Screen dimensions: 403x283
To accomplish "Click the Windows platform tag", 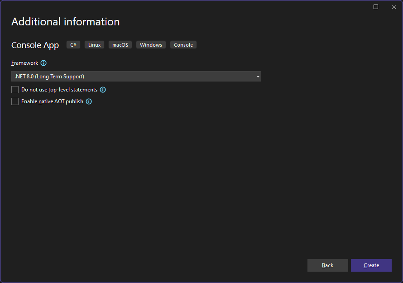I will click(151, 45).
